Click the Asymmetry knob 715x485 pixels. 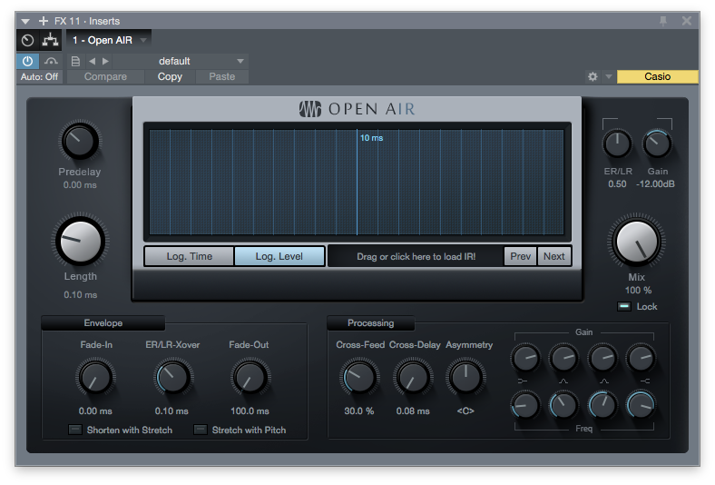[465, 378]
